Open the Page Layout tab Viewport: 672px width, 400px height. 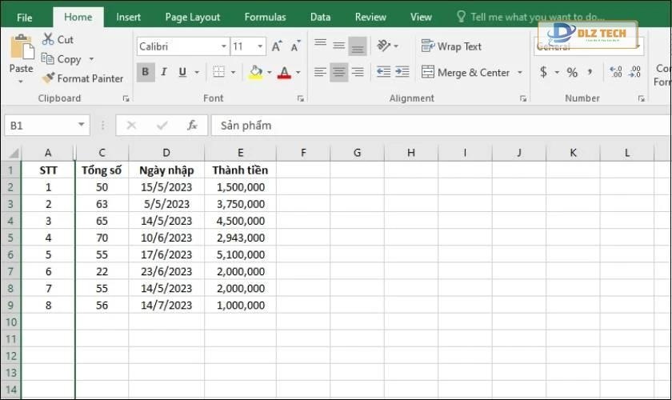[x=192, y=17]
